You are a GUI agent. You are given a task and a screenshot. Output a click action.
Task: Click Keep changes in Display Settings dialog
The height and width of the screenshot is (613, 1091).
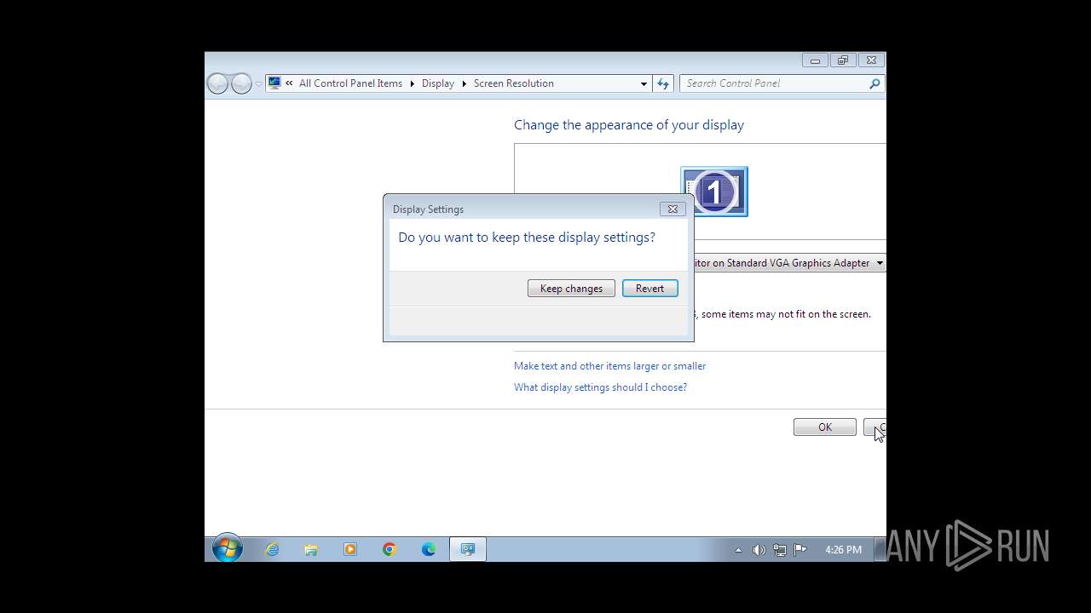pos(571,289)
